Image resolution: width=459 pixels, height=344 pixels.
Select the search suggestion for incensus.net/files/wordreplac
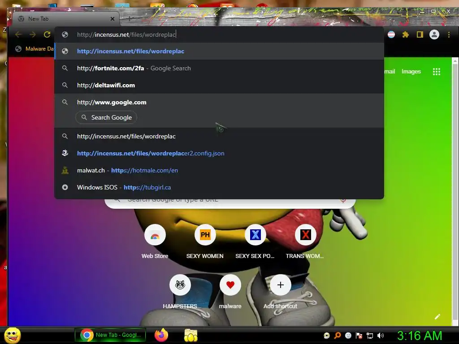tap(219, 136)
